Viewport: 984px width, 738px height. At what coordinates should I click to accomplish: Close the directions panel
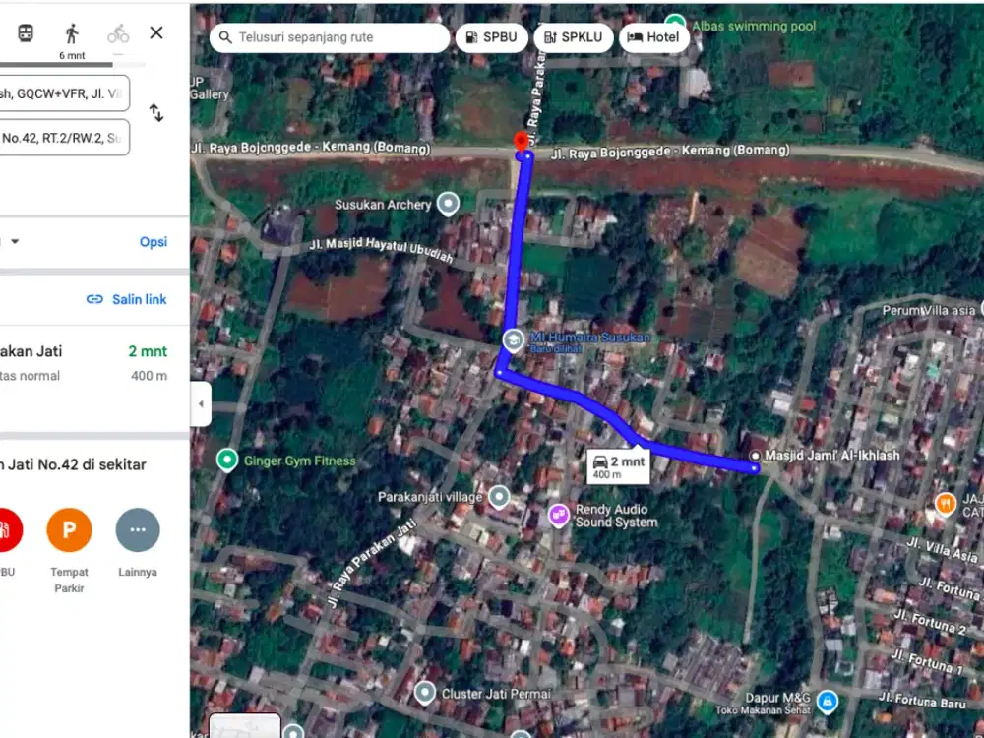[156, 32]
